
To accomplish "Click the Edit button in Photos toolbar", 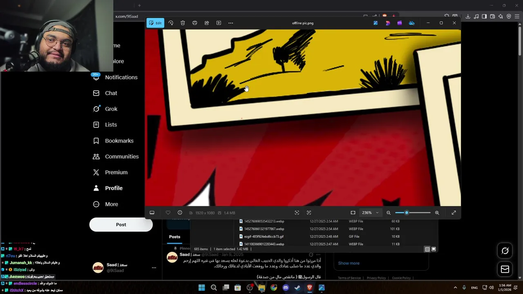I will click(155, 23).
